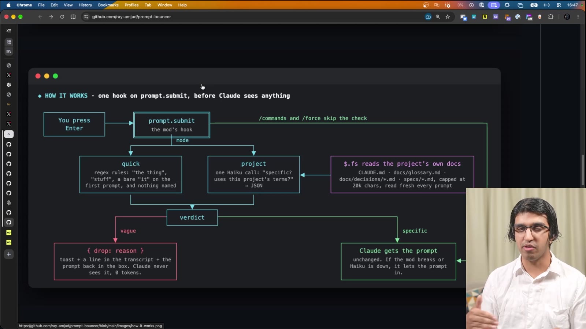The height and width of the screenshot is (329, 586).
Task: Click the extension icon with 97 badge
Action: tap(507, 17)
